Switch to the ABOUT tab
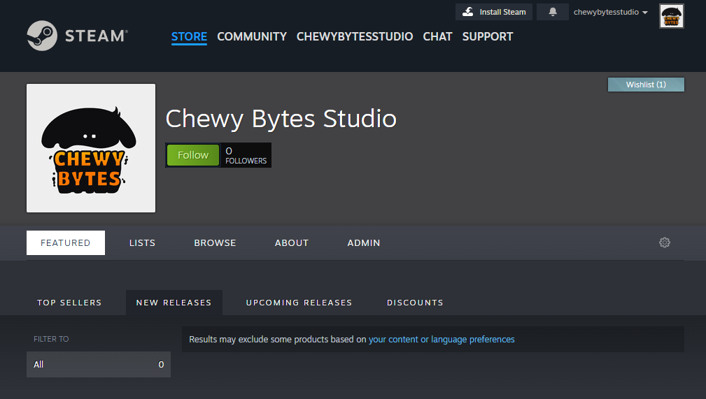This screenshot has height=399, width=706. click(292, 243)
